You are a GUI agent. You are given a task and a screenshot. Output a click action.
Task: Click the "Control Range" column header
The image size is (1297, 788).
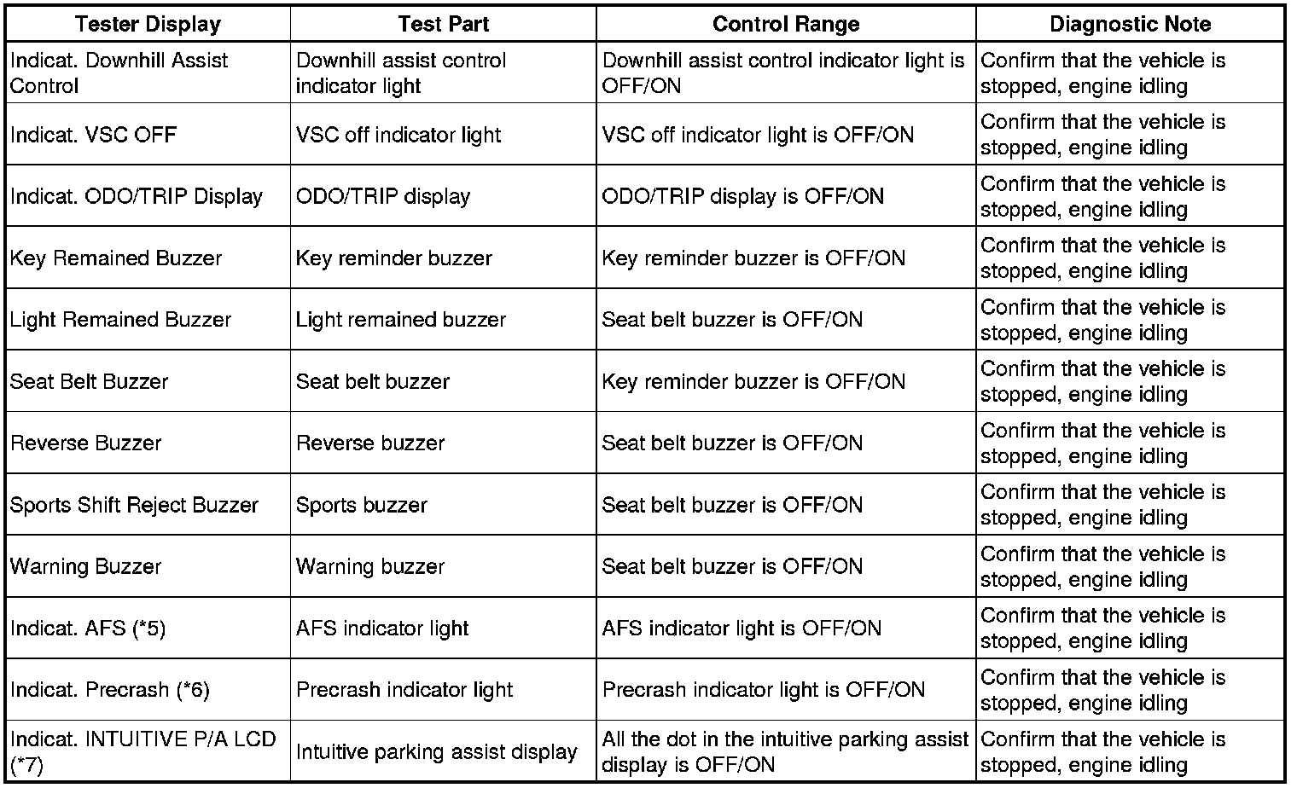[785, 24]
